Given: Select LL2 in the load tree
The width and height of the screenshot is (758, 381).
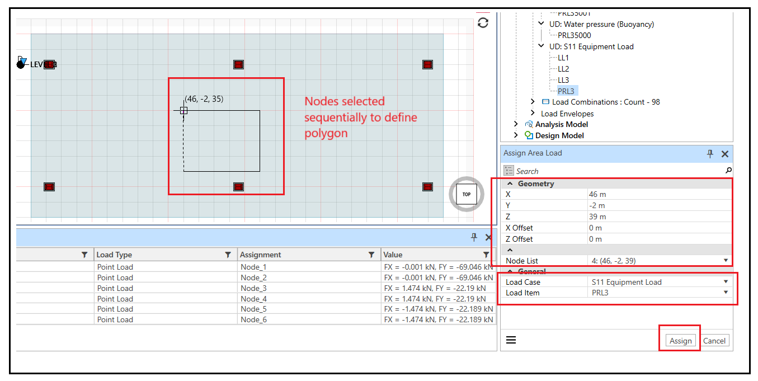Looking at the screenshot, I should (563, 69).
